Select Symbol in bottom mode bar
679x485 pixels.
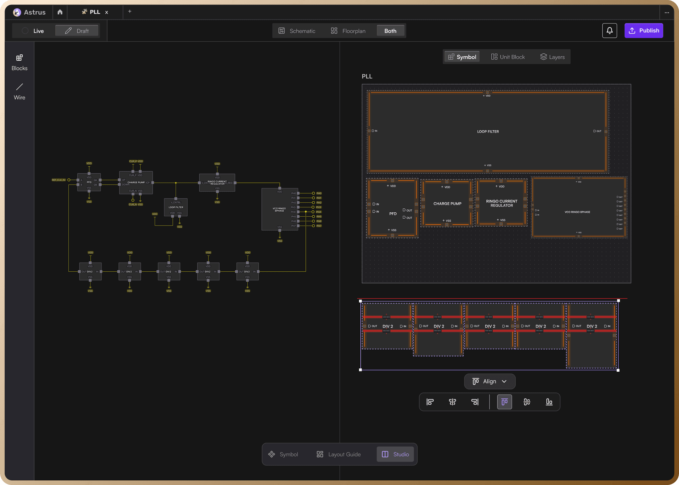pyautogui.click(x=283, y=454)
